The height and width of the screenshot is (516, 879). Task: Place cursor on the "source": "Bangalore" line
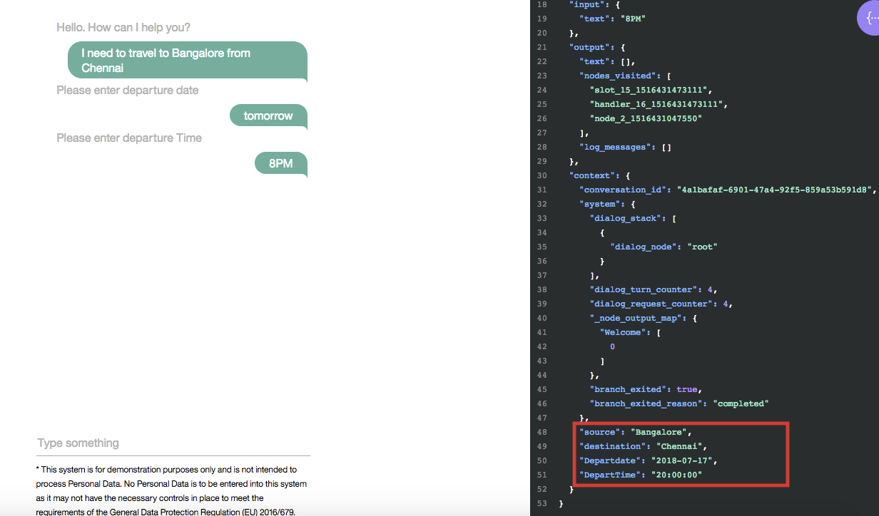(635, 432)
